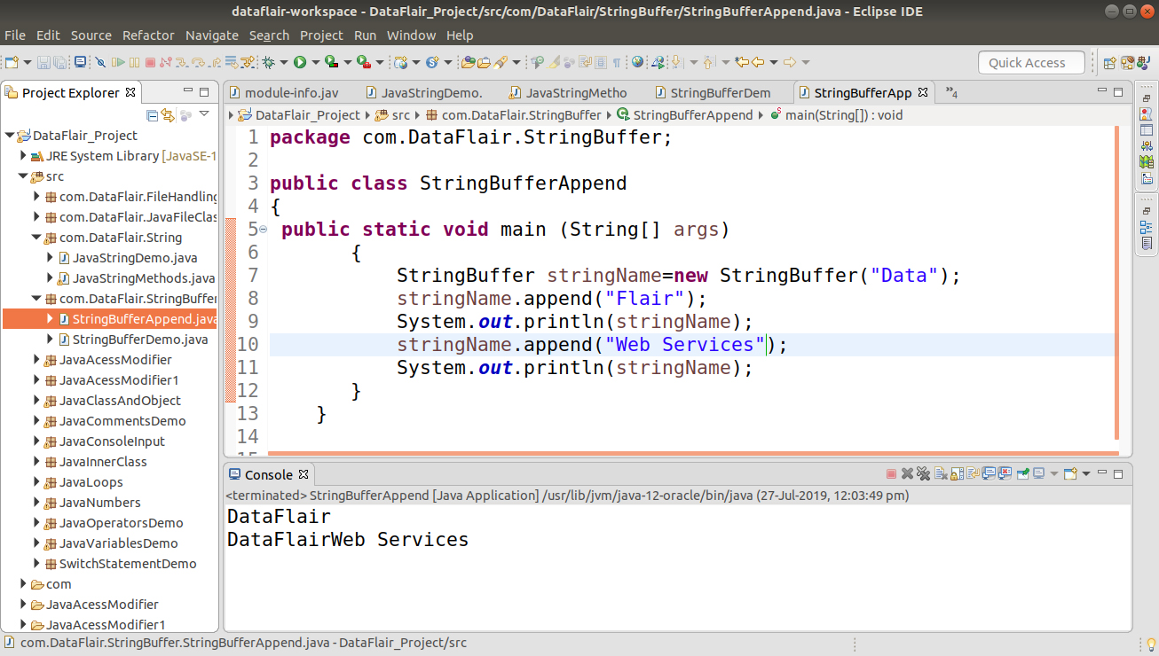1159x656 pixels.
Task: Run with coverage
Action: pyautogui.click(x=331, y=63)
